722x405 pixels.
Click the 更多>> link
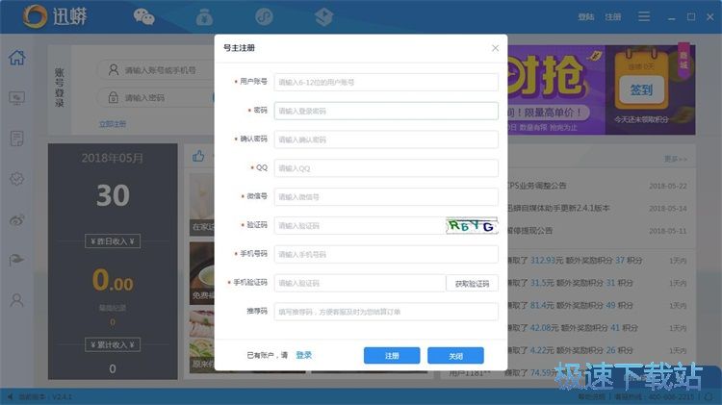pos(676,159)
